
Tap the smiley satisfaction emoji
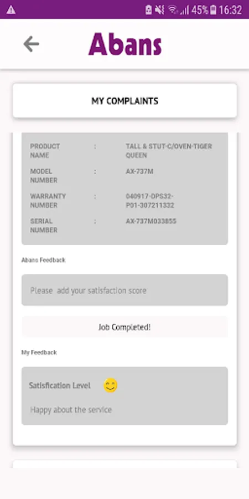click(x=111, y=385)
